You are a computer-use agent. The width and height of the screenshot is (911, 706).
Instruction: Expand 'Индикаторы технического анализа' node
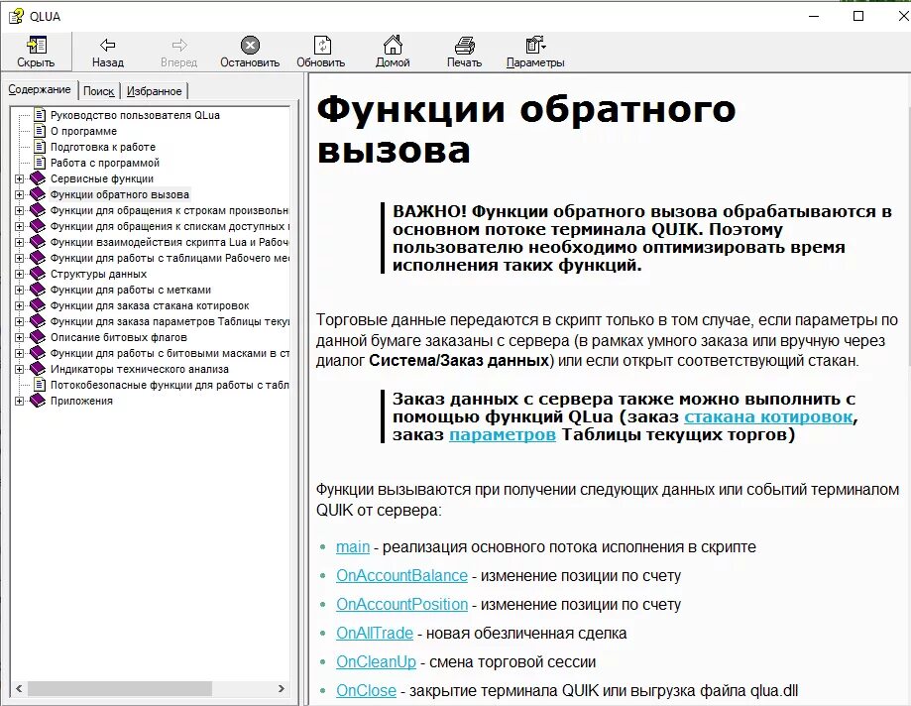[x=19, y=370]
